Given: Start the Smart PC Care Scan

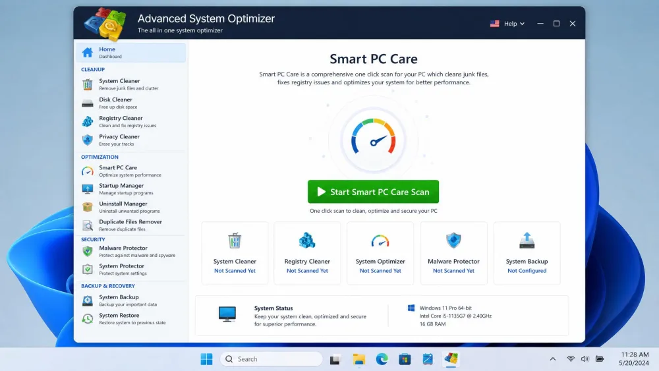Looking at the screenshot, I should point(373,192).
